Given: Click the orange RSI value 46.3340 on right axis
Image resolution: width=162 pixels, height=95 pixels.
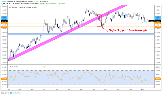Looking at the screenshot, I should 158,79.
